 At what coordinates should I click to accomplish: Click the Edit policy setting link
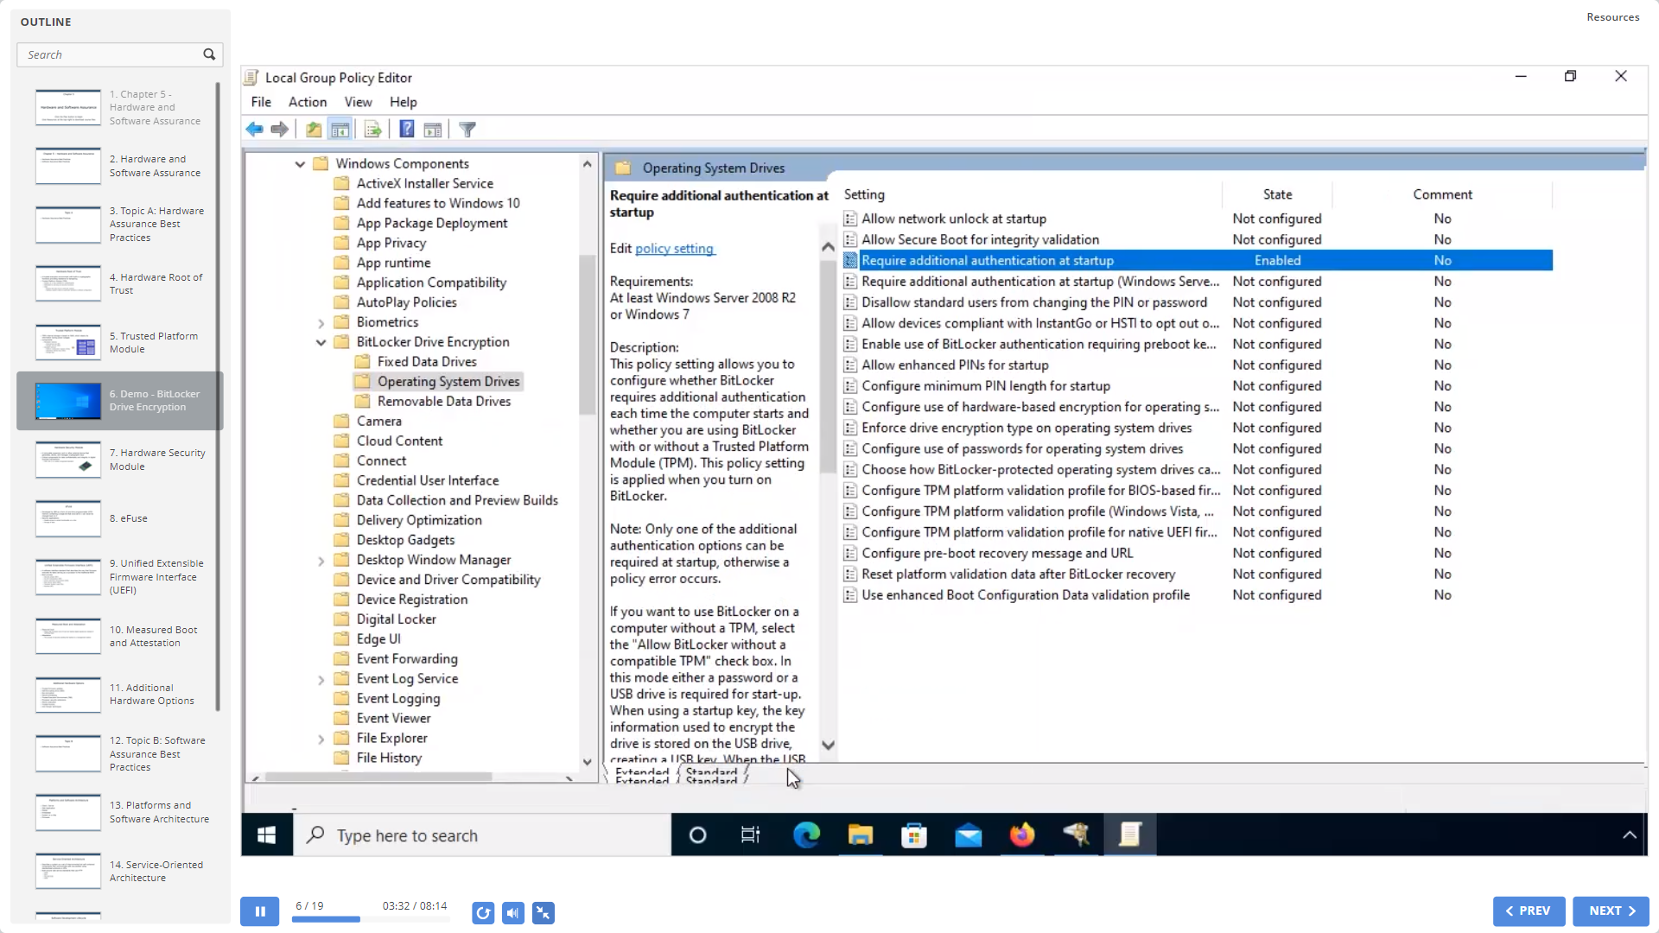tap(674, 249)
